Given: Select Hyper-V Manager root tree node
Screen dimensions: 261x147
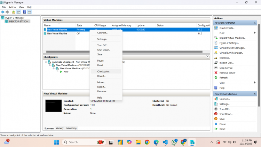Looking at the screenshot, I should click(15, 18).
